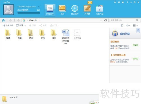Click the status bar folder icon

[5, 99]
